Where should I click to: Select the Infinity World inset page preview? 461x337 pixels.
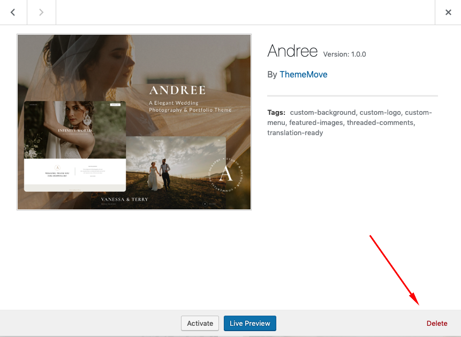tap(75, 145)
